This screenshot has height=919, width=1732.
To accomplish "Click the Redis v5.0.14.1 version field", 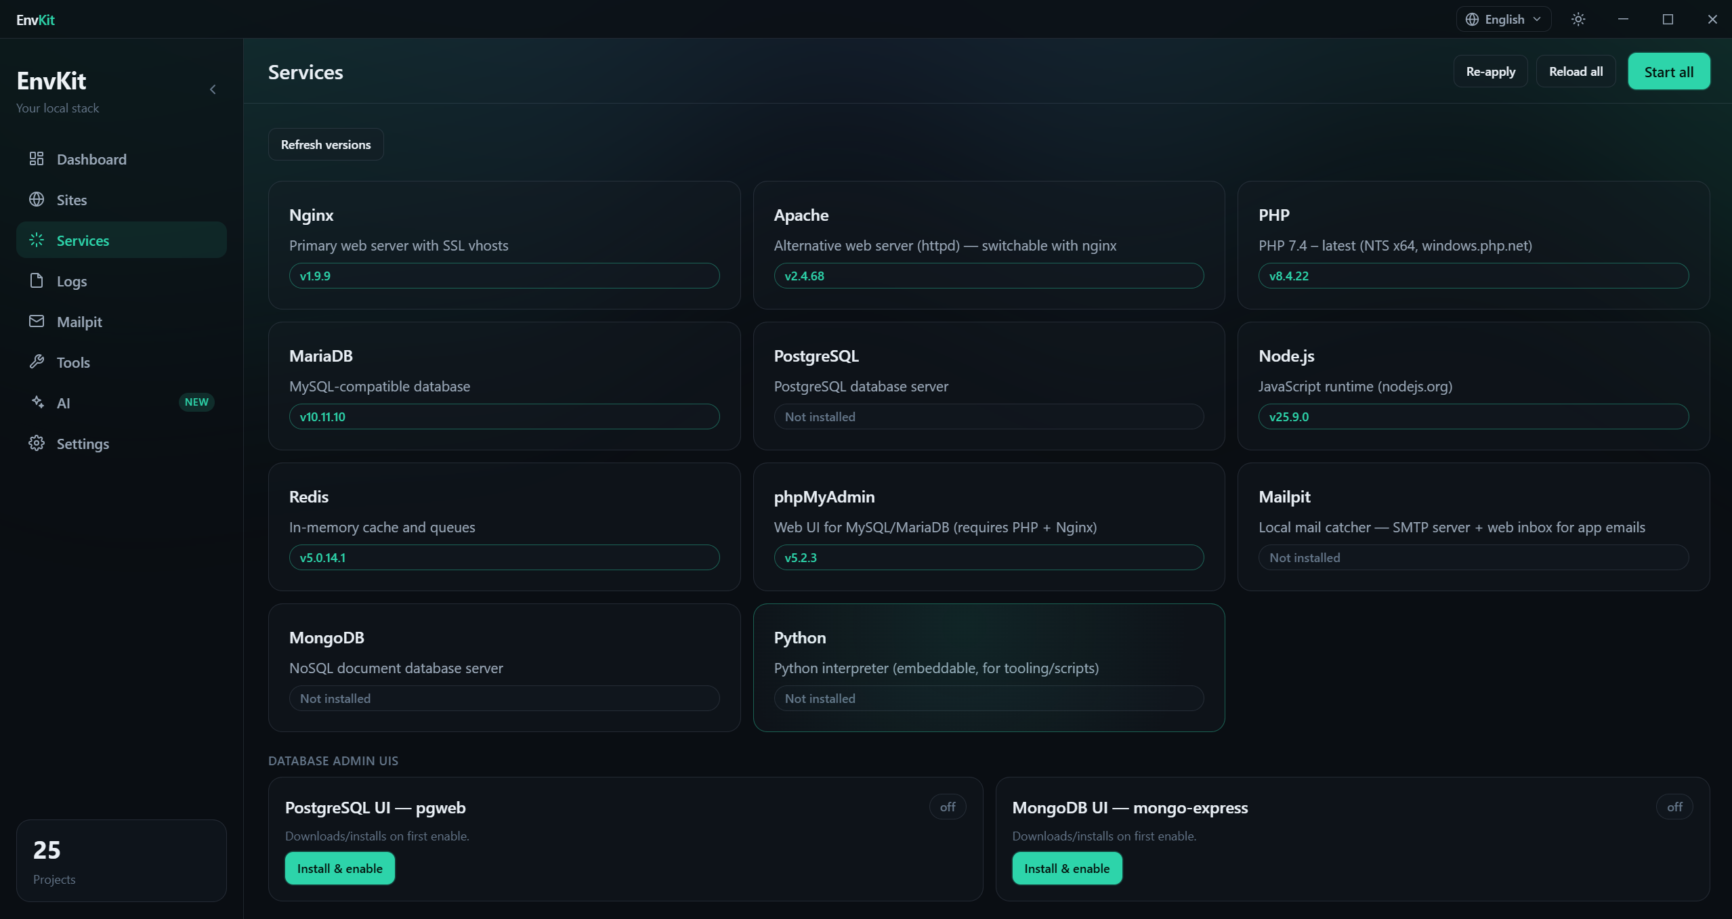I will [x=504, y=557].
